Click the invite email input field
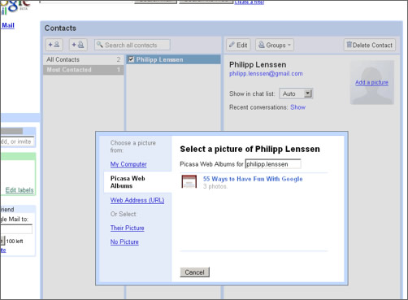 pyautogui.click(x=16, y=229)
